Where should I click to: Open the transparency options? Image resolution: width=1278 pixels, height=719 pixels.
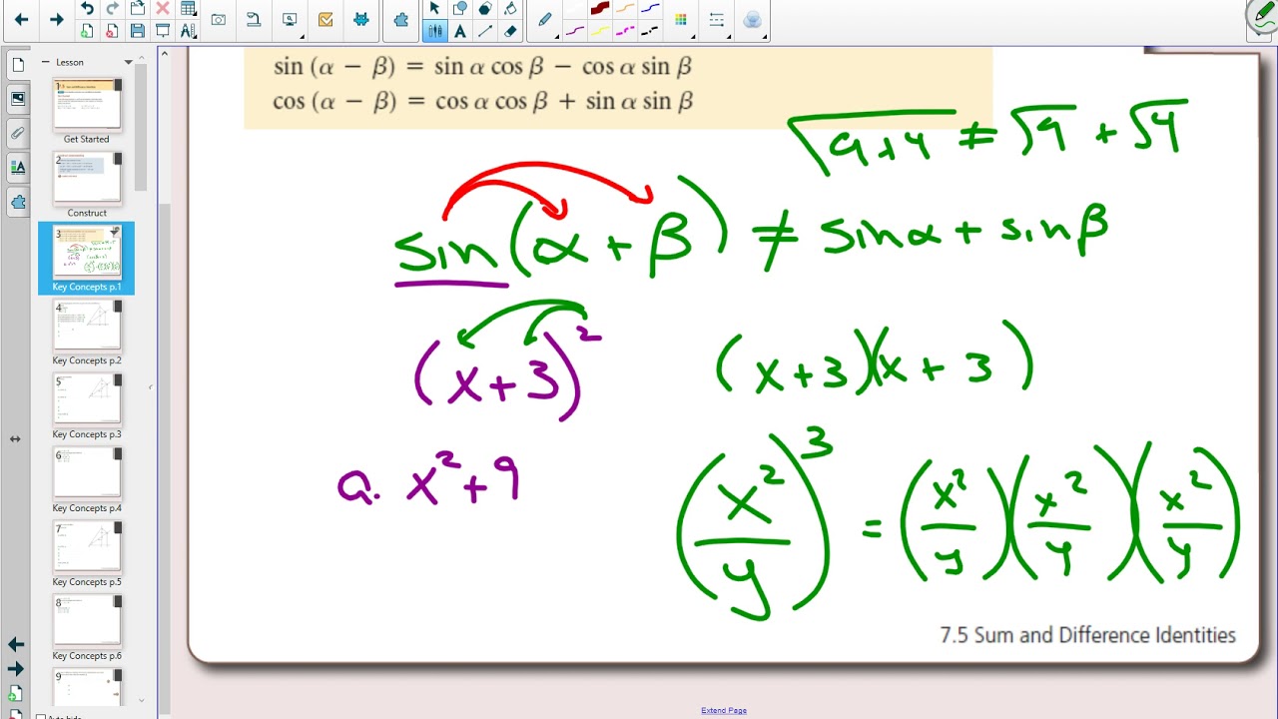coord(753,20)
